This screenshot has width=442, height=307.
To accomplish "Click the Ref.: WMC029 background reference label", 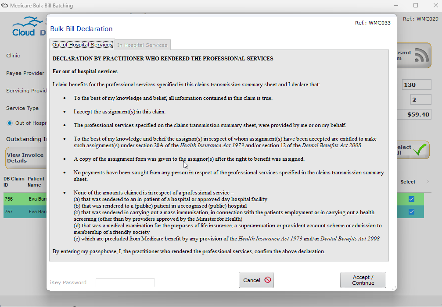I will pyautogui.click(x=420, y=19).
